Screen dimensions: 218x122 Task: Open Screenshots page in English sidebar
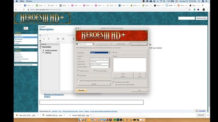pos(19,39)
